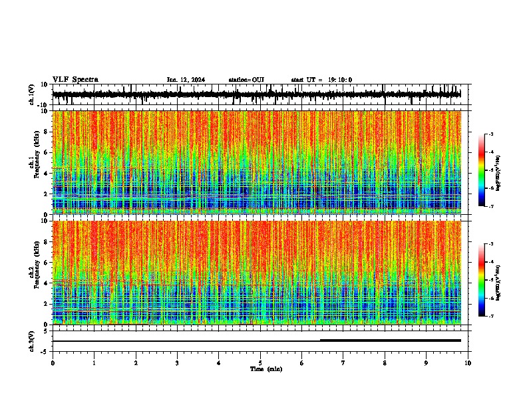The width and height of the screenshot is (527, 407).
Task: Click the ch.1 voltage waveform trace
Action: click(256, 94)
